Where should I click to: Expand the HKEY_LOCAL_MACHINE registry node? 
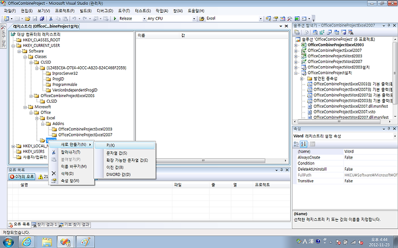(x=13, y=146)
